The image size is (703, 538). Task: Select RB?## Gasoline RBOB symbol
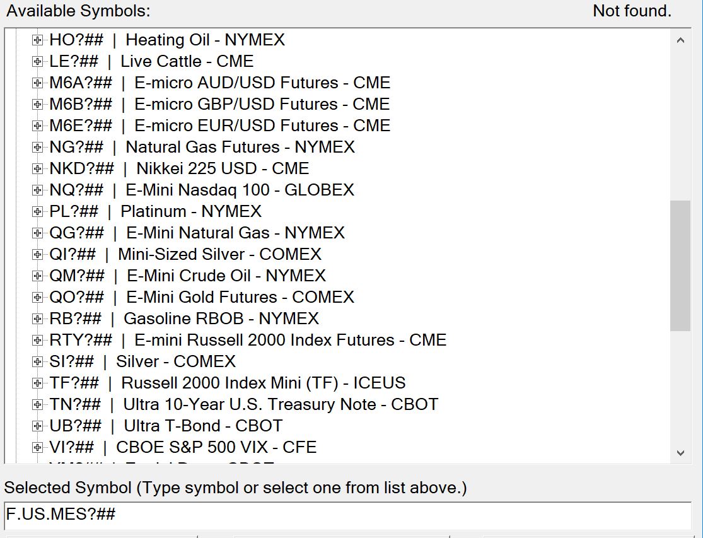click(184, 319)
